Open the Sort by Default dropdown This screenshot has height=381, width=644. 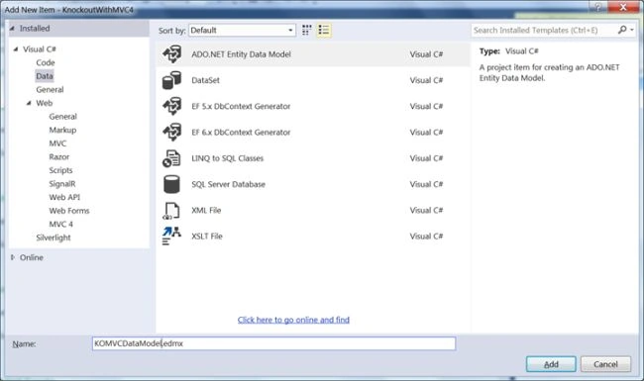(x=242, y=31)
